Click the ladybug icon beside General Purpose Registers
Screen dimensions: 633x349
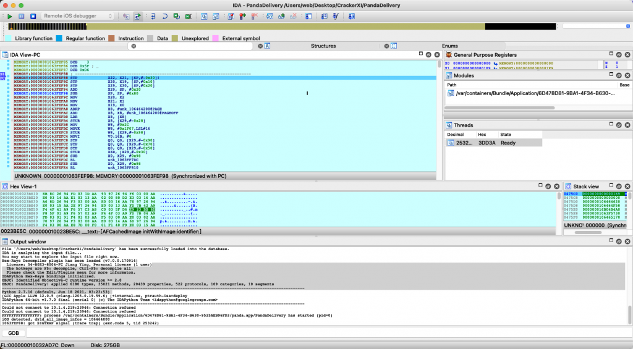448,55
